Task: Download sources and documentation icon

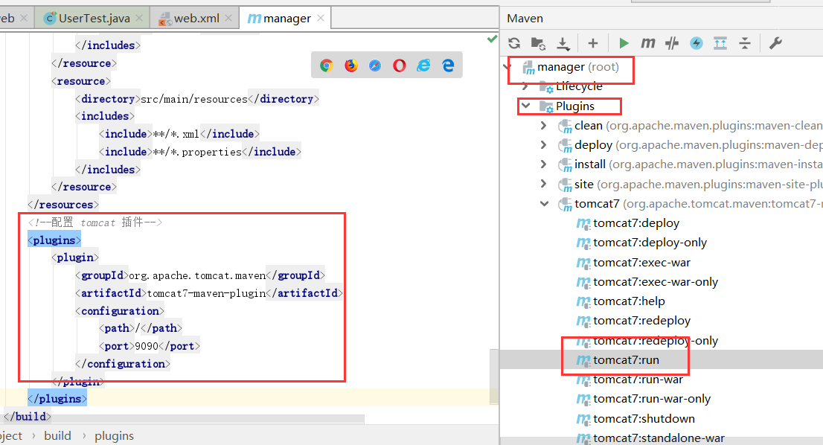Action: pyautogui.click(x=563, y=44)
